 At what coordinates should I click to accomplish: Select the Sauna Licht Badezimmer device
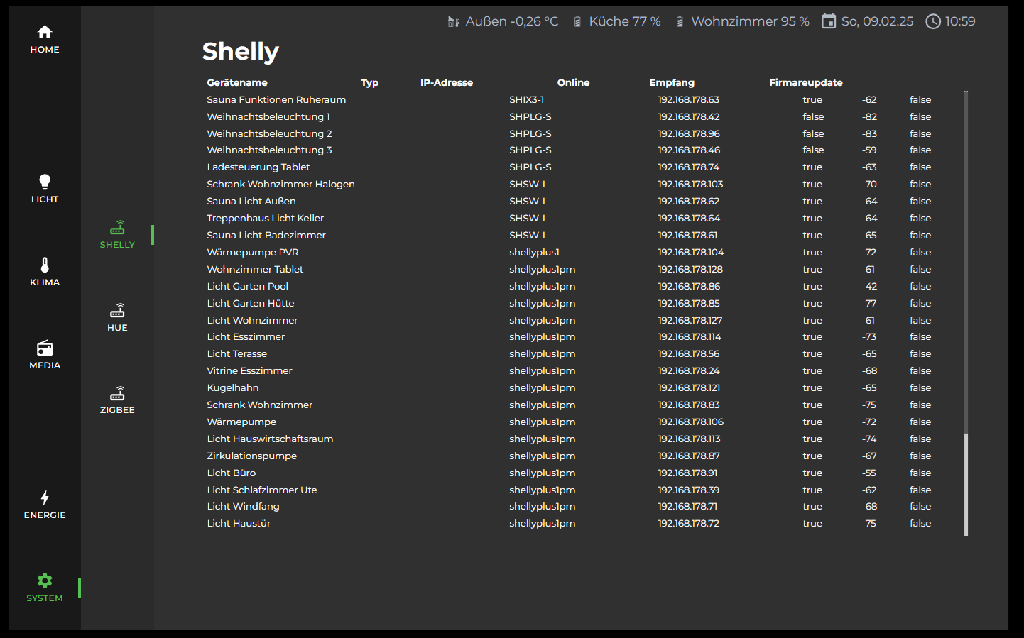click(x=266, y=236)
